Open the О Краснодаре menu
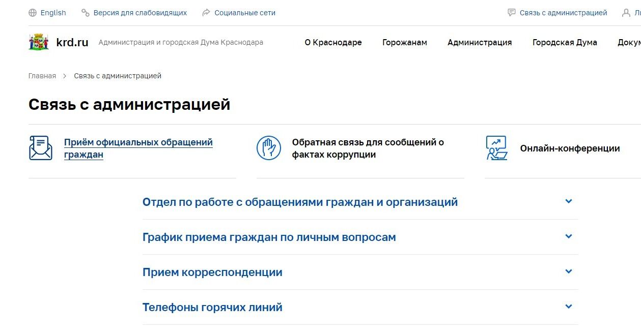641x335 pixels. [x=333, y=43]
